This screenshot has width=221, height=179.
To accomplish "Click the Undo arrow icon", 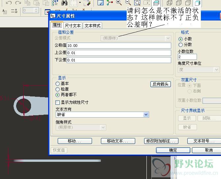I will coord(9,3).
